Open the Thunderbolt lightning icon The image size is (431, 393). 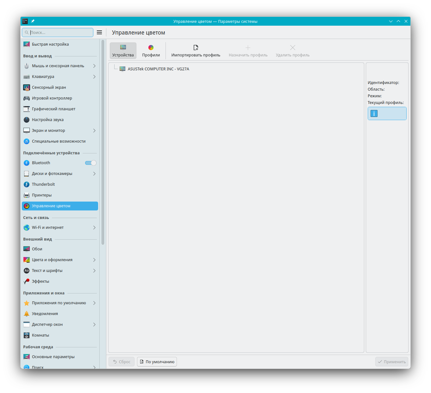point(27,184)
